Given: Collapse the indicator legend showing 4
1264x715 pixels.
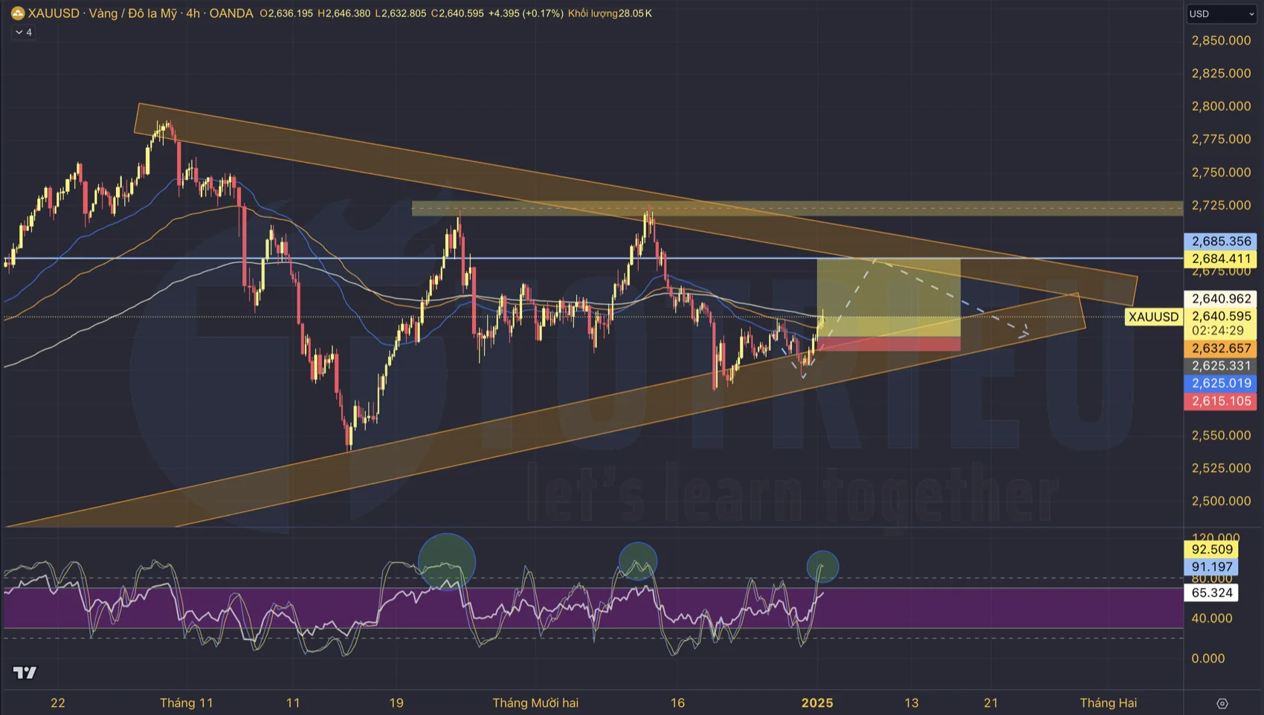Looking at the screenshot, I should [x=23, y=32].
